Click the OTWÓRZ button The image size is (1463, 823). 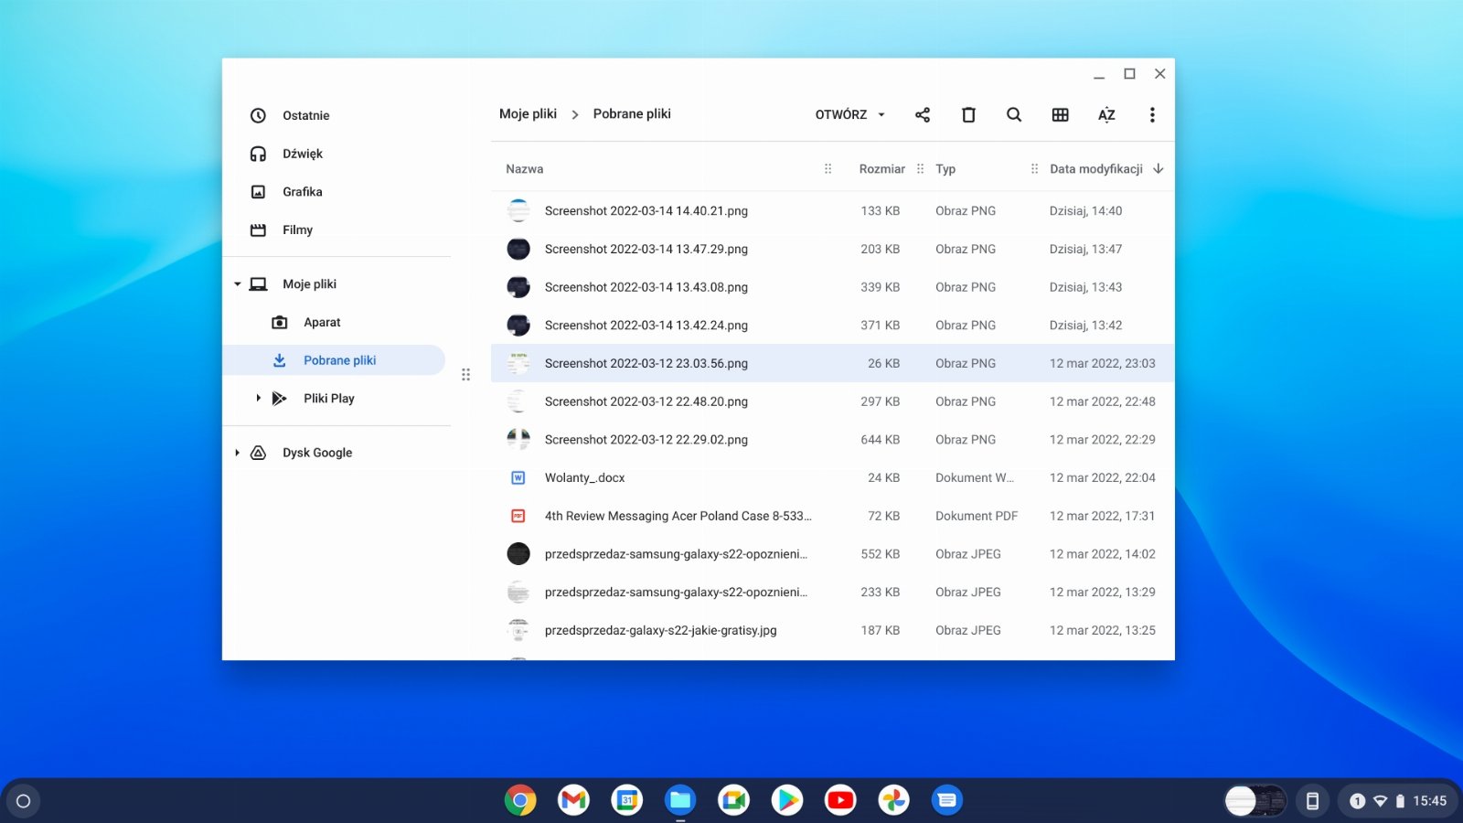pos(841,114)
